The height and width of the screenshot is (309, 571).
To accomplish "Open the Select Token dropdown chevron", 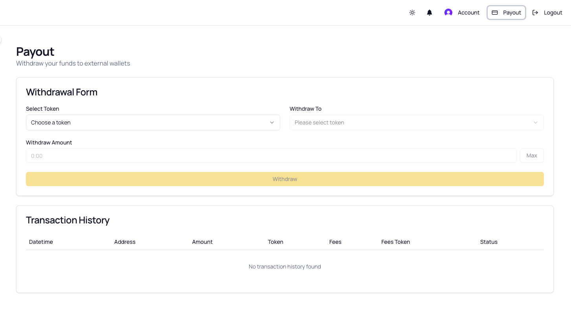I will click(272, 123).
